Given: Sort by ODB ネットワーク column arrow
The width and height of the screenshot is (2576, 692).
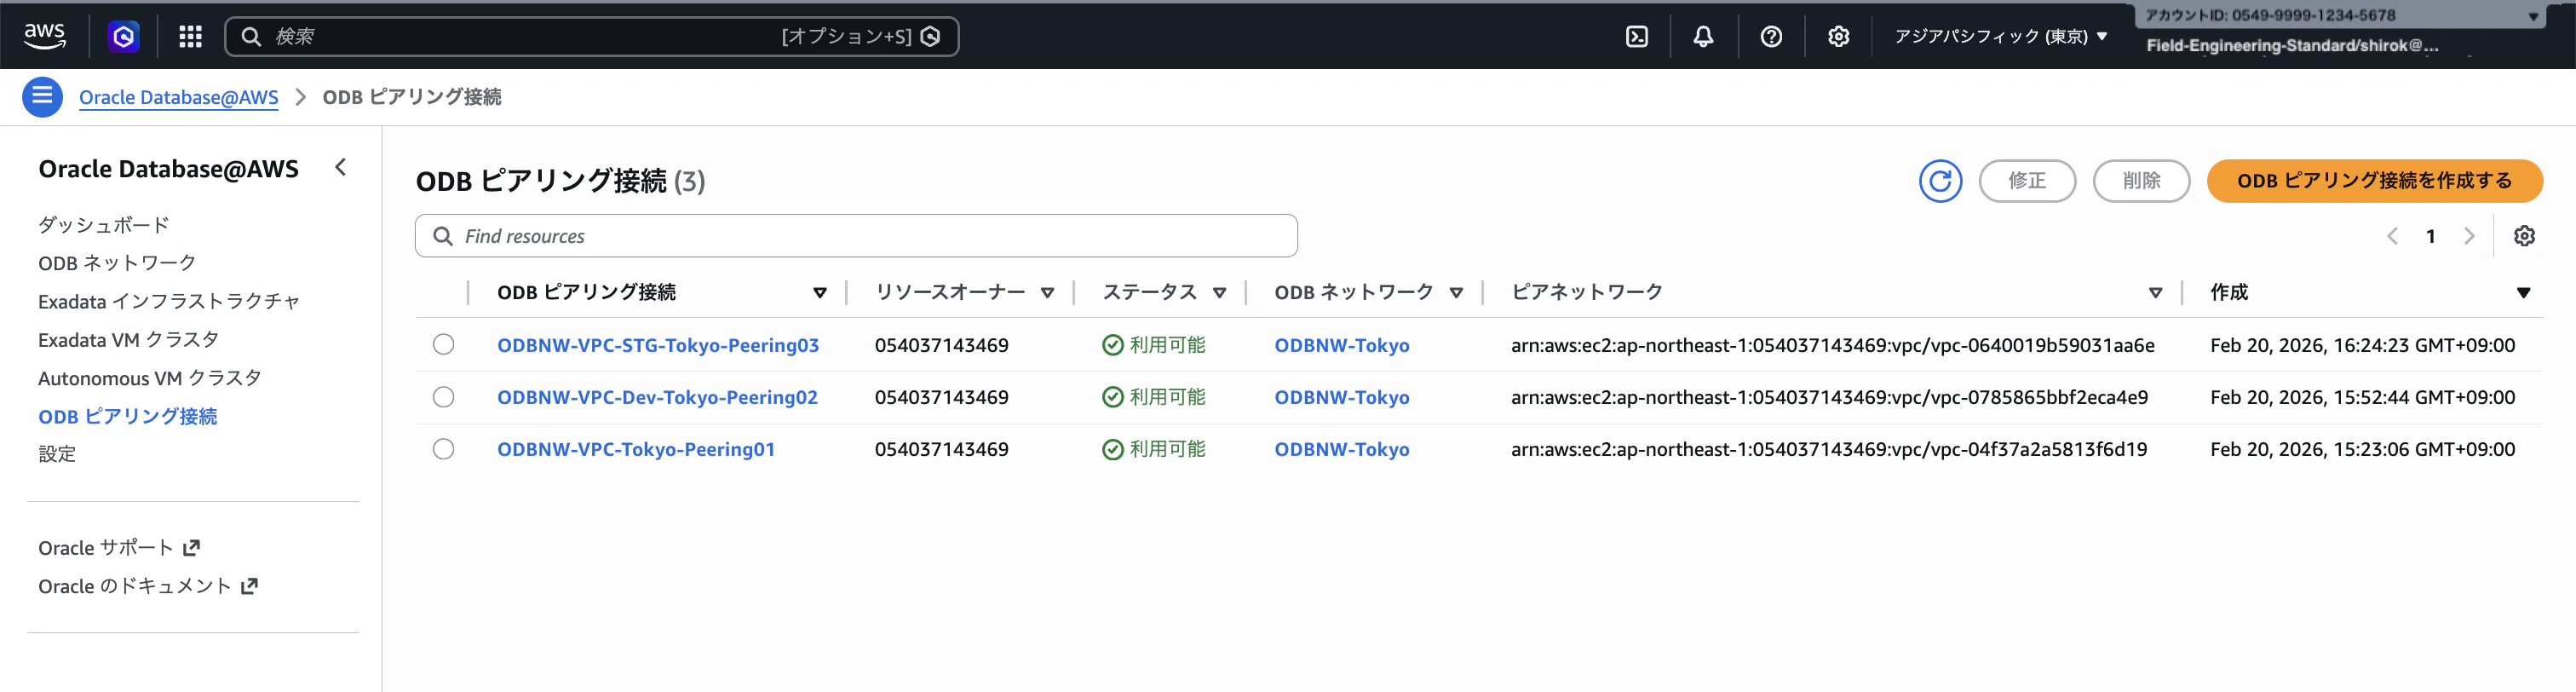Looking at the screenshot, I should [1456, 293].
